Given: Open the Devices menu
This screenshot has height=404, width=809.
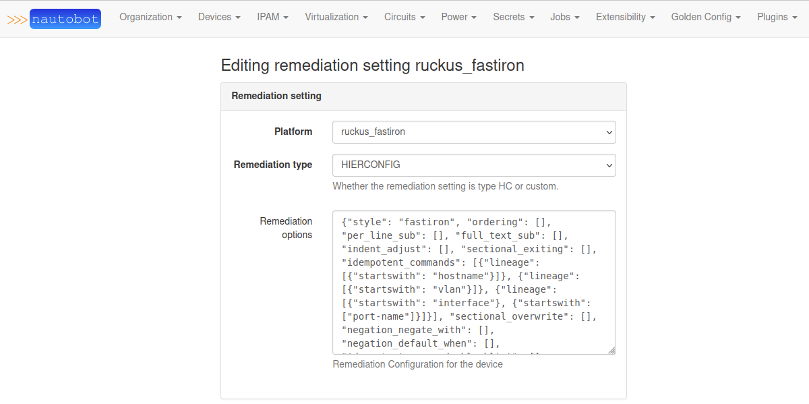Looking at the screenshot, I should [219, 17].
